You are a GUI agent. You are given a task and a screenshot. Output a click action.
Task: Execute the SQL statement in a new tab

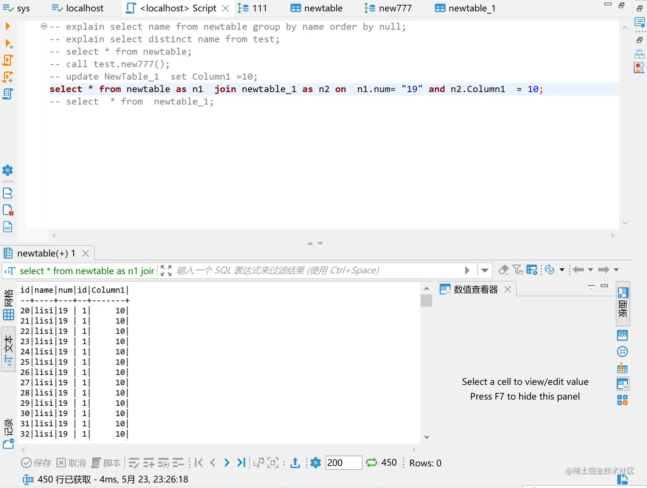tap(8, 43)
